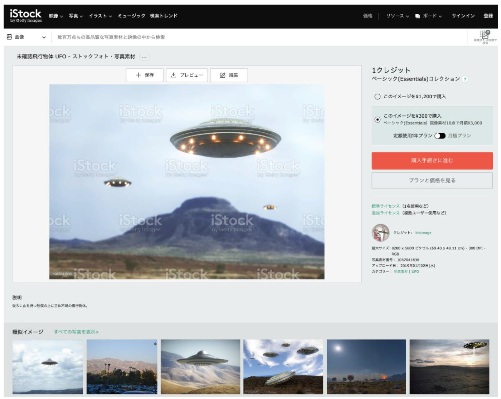Expand the 映像 navigation dropdown
501x399 pixels.
pyautogui.click(x=56, y=16)
